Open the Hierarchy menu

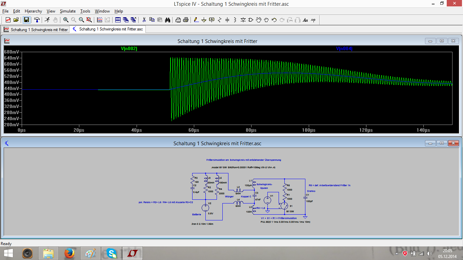33,11
